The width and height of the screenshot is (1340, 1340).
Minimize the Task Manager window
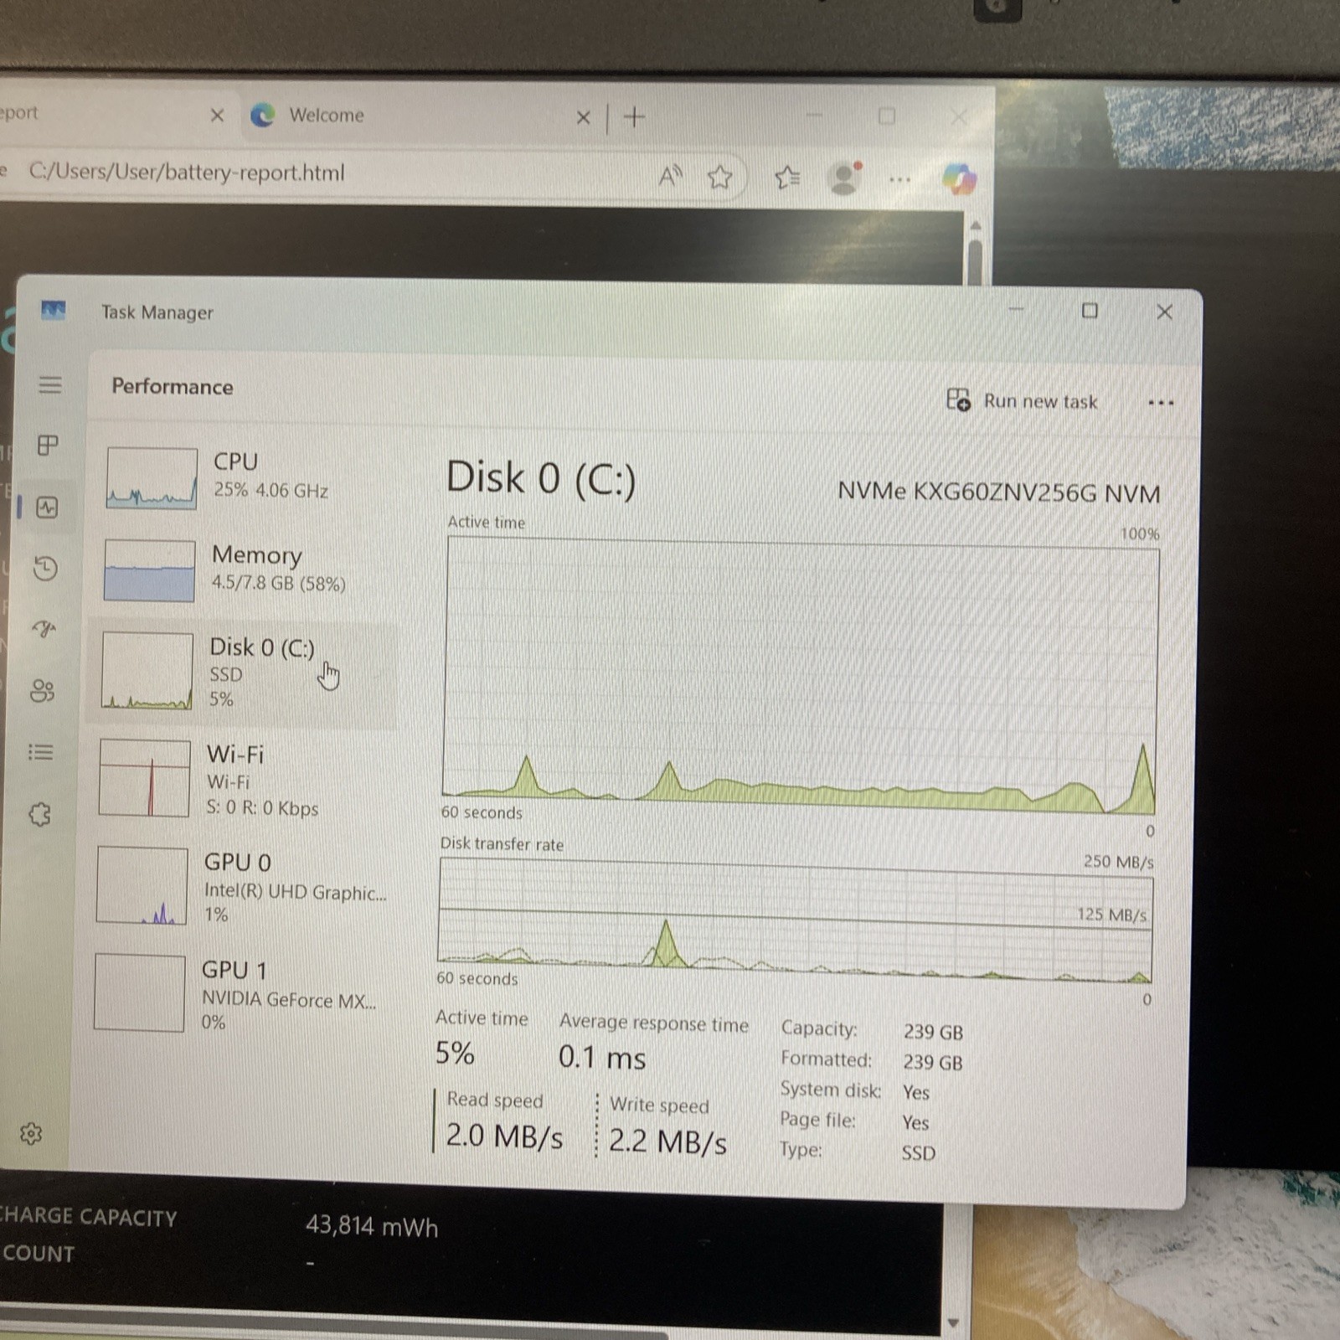tap(1017, 310)
